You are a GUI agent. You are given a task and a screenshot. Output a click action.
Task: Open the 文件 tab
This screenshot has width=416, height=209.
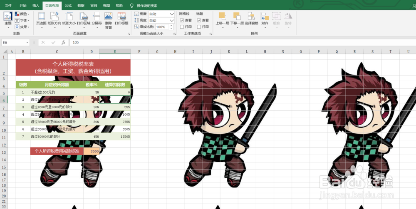click(8, 5)
